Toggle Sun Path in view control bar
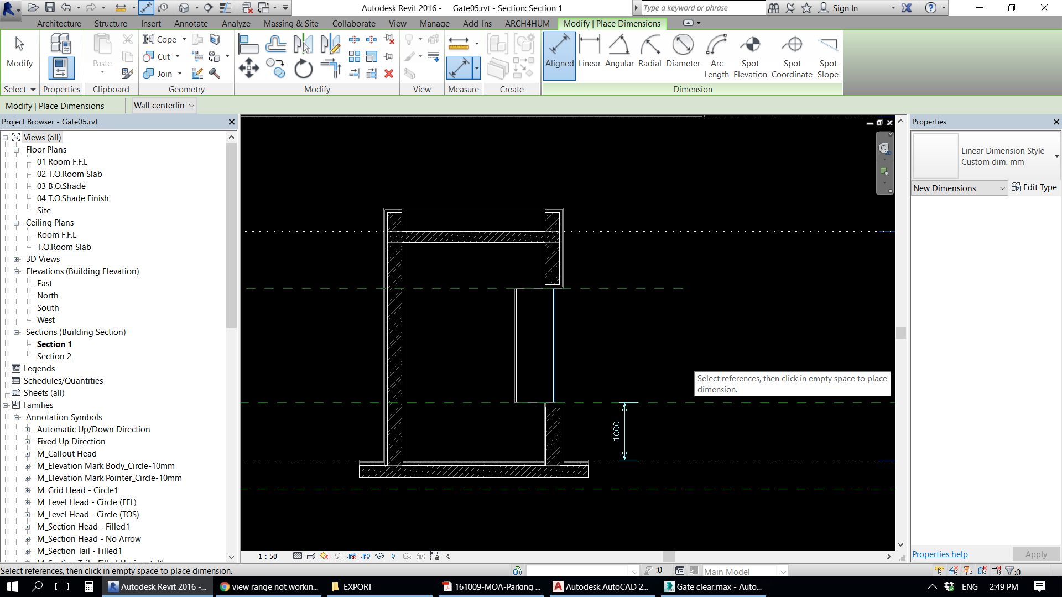 325,556
